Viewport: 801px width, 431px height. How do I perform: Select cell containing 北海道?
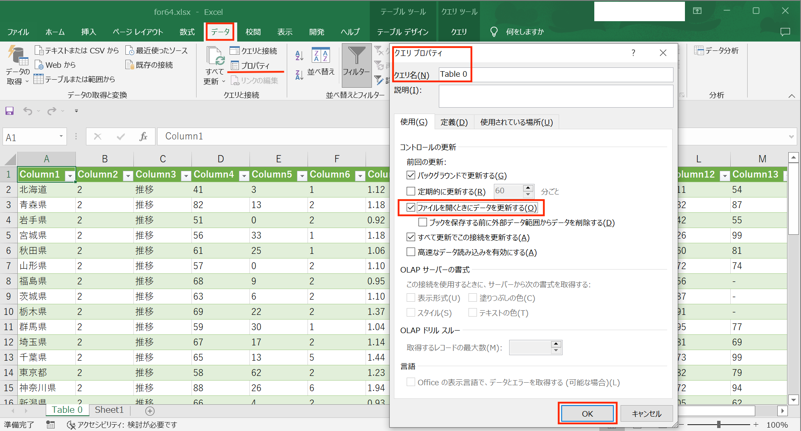click(x=47, y=189)
